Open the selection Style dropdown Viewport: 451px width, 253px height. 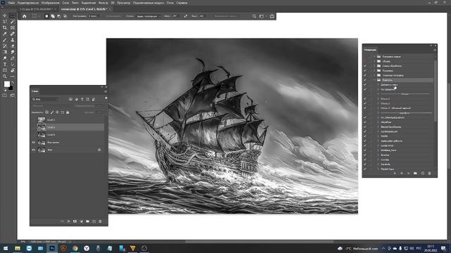click(149, 16)
